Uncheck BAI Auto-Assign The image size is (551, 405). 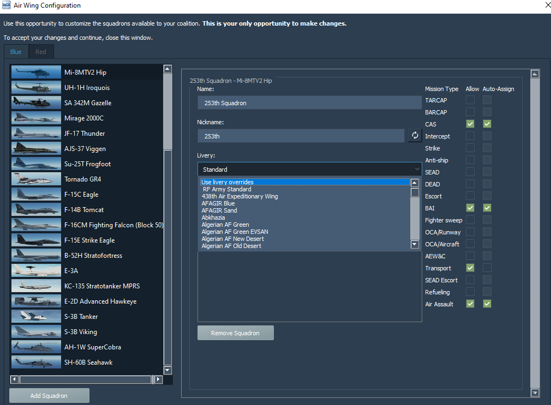coord(487,208)
